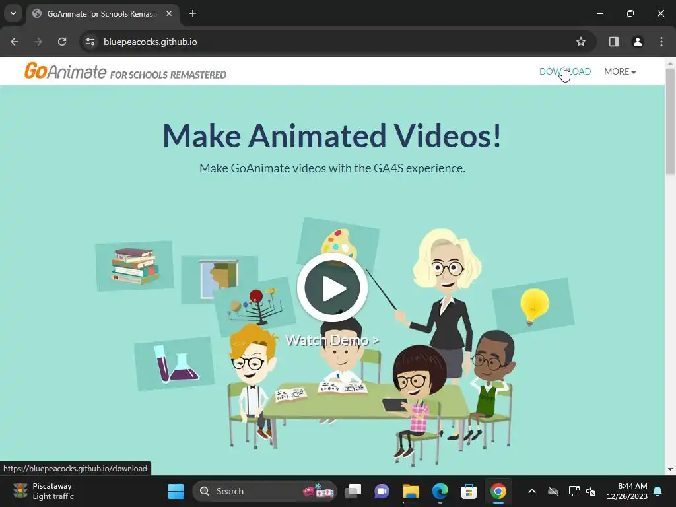
Task: Open the notifications bell icon
Action: pyautogui.click(x=658, y=491)
